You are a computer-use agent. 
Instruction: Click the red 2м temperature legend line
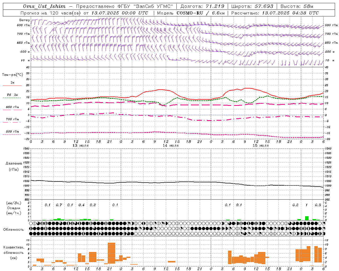tap(12, 85)
